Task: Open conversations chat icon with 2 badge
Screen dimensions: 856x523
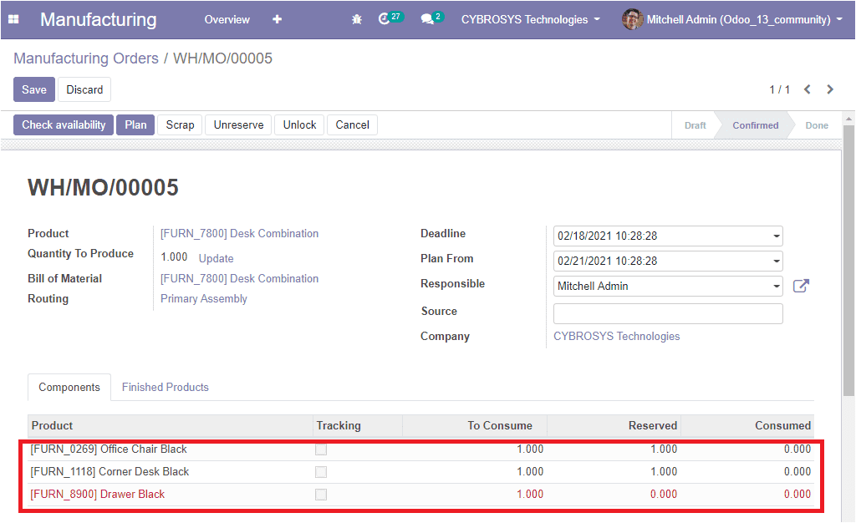Action: pos(432,18)
